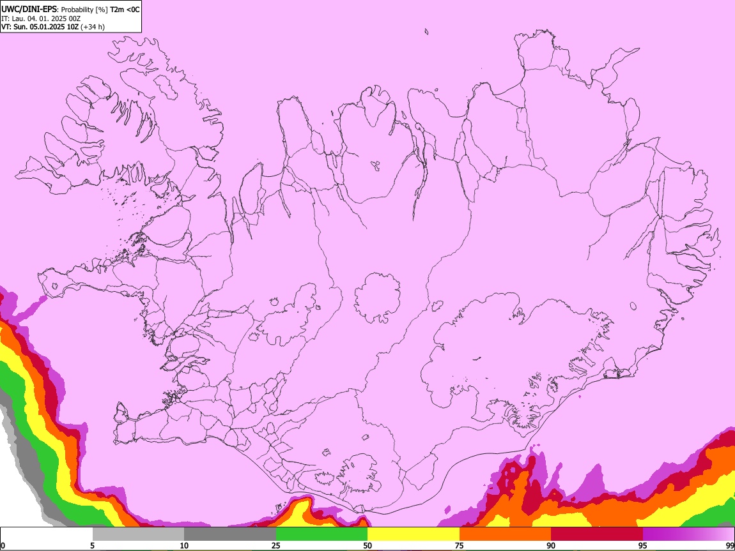
Task: Click the light gray 5-10 legend swatch
Action: pos(138,534)
